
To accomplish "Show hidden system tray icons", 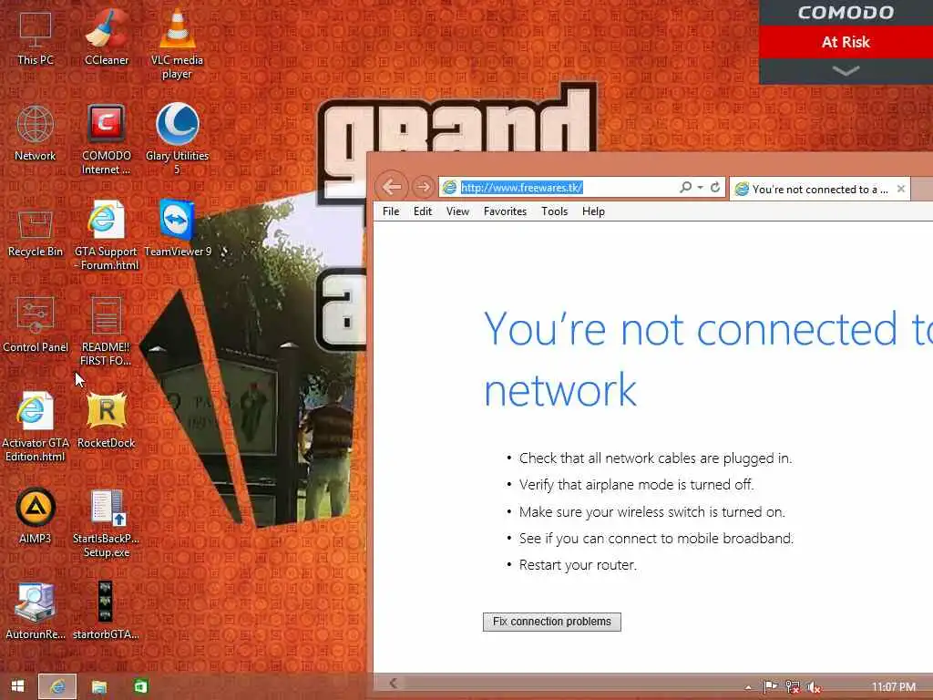I will coord(748,687).
